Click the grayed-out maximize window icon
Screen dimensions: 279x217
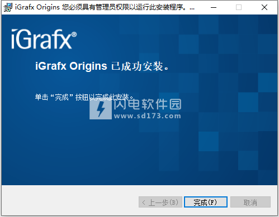[239, 7]
